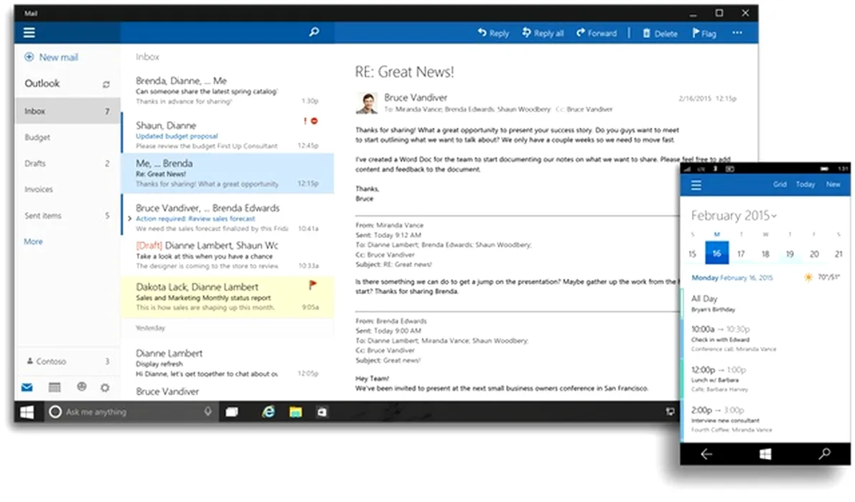Click the search magnifier icon in Mail

[x=314, y=32]
